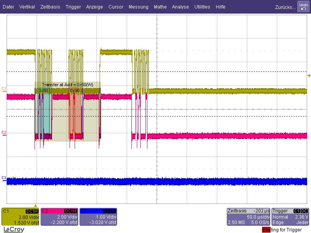The image size is (311, 233).
Task: Click the -2.200 V ofst value of C2
Action: pos(64,223)
